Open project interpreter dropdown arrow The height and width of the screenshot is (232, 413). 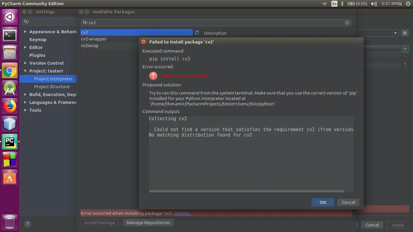tap(395, 33)
